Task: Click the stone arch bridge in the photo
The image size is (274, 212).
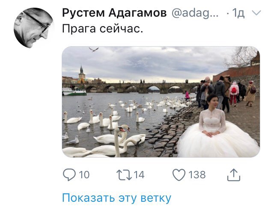Action: [140, 88]
